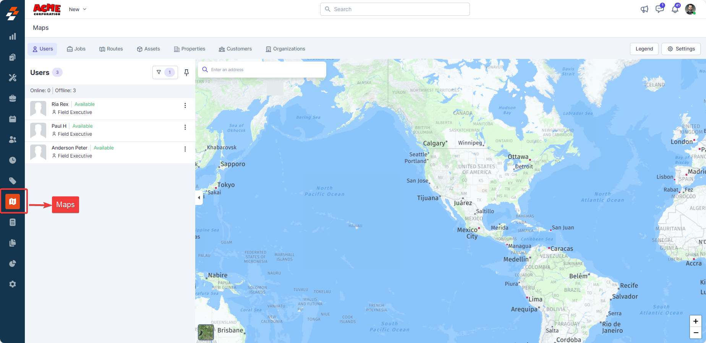Toggle the pin for the Users panel
Image resolution: width=706 pixels, height=343 pixels.
186,73
